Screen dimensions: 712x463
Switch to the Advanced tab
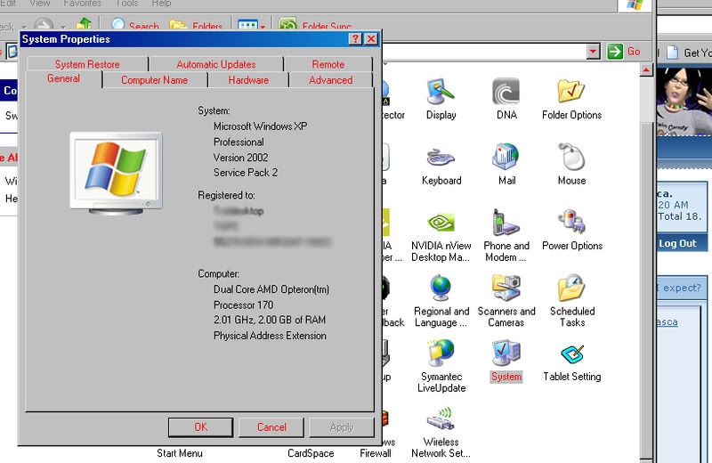[x=330, y=80]
